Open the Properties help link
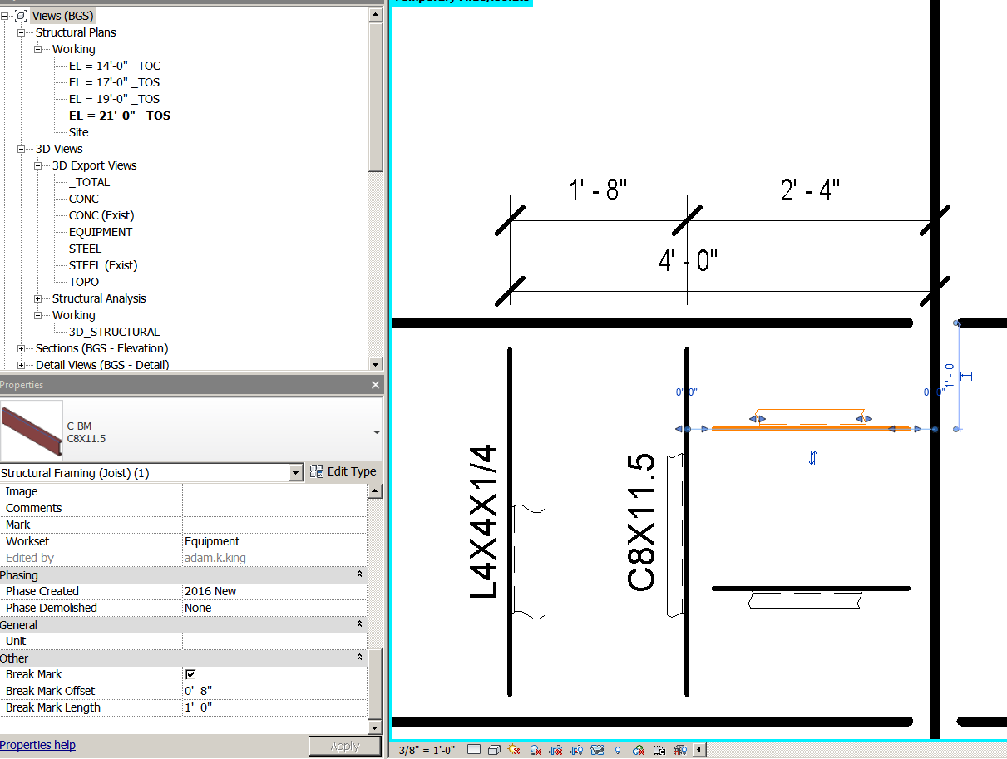 point(37,745)
